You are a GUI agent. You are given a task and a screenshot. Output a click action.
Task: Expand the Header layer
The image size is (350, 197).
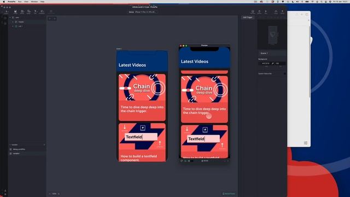tap(13, 22)
